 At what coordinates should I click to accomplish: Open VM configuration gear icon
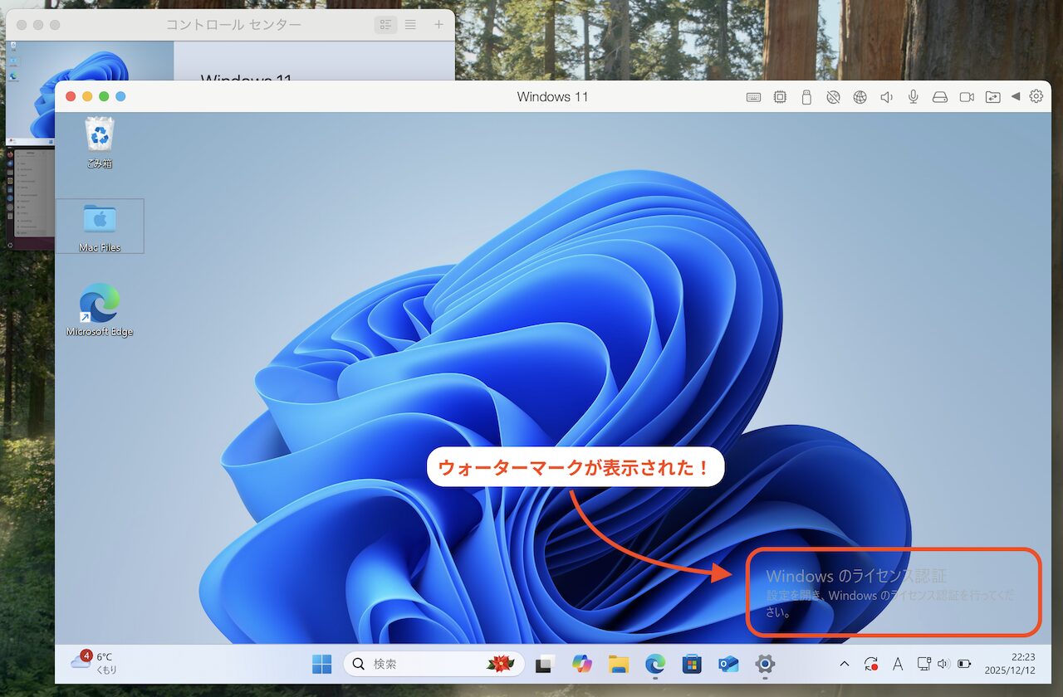pos(1036,96)
